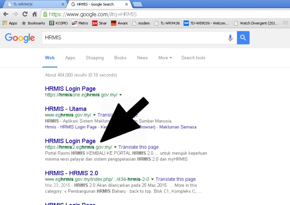Click Translate this page for HRMIS 2.0 result

tap(176, 179)
